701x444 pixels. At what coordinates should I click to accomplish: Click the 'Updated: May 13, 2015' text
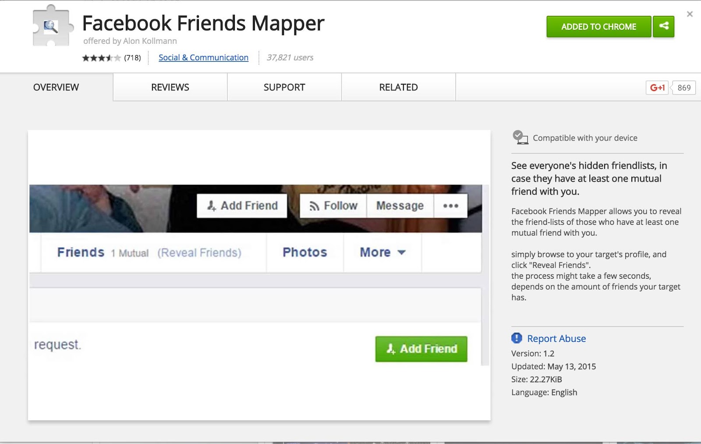point(554,366)
